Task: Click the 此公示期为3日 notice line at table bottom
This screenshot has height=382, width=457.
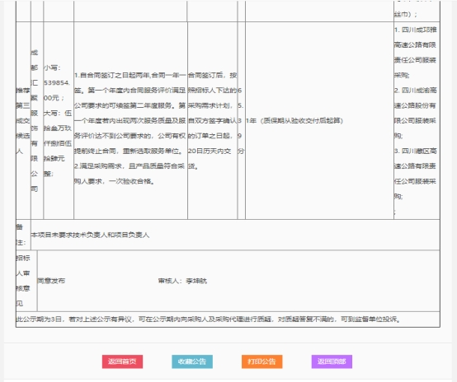Action: pyautogui.click(x=209, y=319)
